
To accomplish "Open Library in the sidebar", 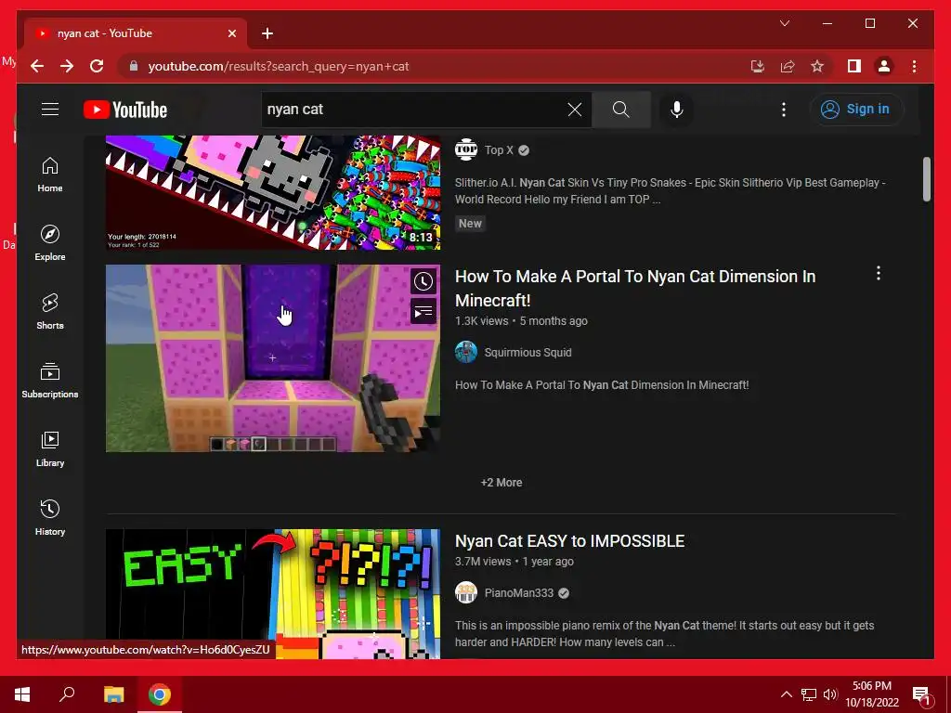I will [x=50, y=448].
